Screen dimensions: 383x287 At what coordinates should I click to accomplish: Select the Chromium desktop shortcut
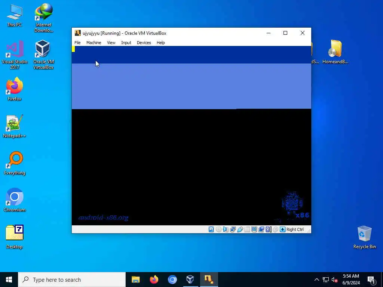[15, 200]
